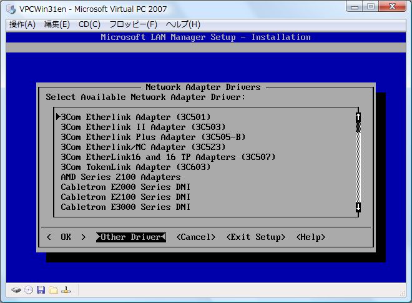
Task: Minimize the Virtual PC window
Action: pos(355,7)
